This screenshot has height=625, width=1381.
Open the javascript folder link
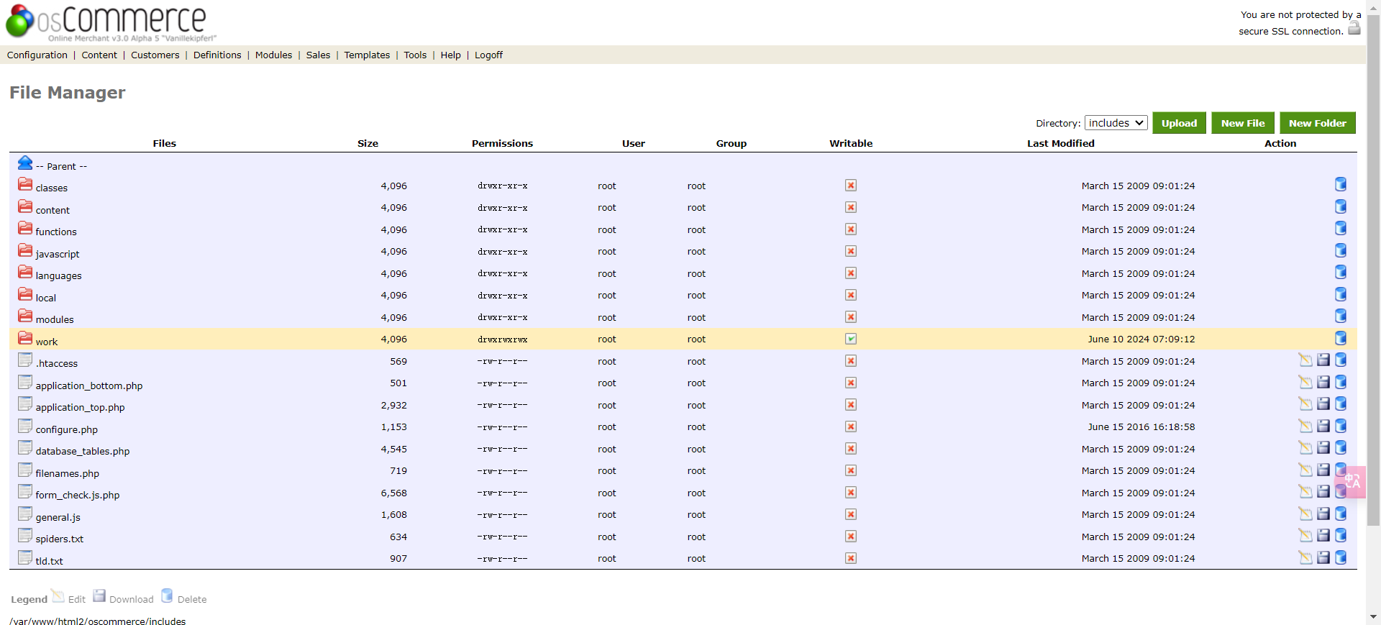(x=58, y=254)
